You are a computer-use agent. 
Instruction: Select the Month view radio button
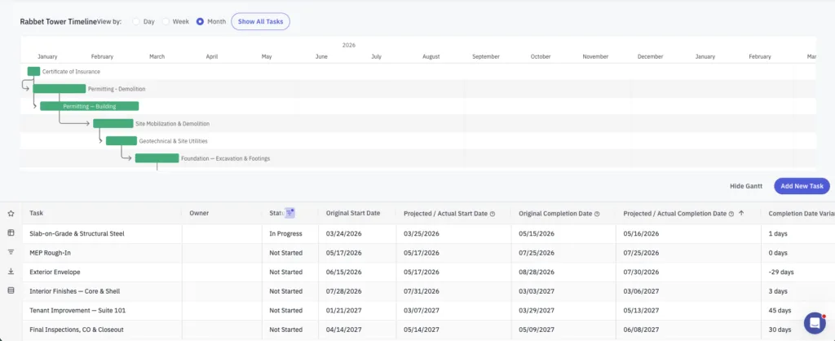201,22
